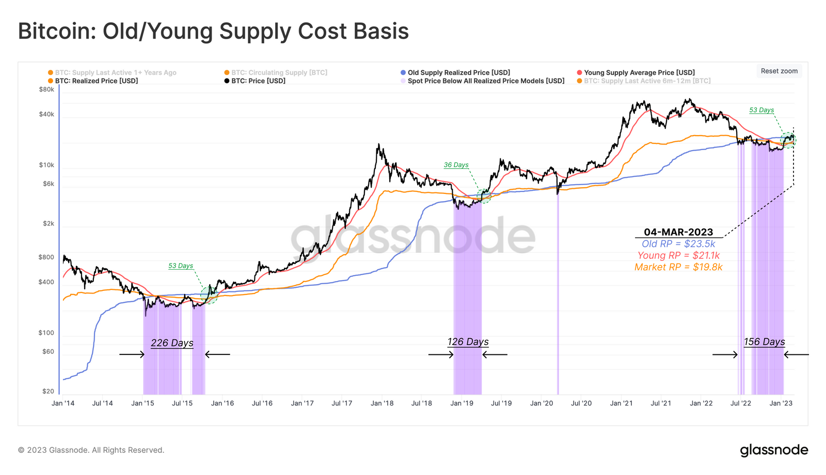Click the Reset zoom button
The image size is (826, 475).
click(779, 71)
